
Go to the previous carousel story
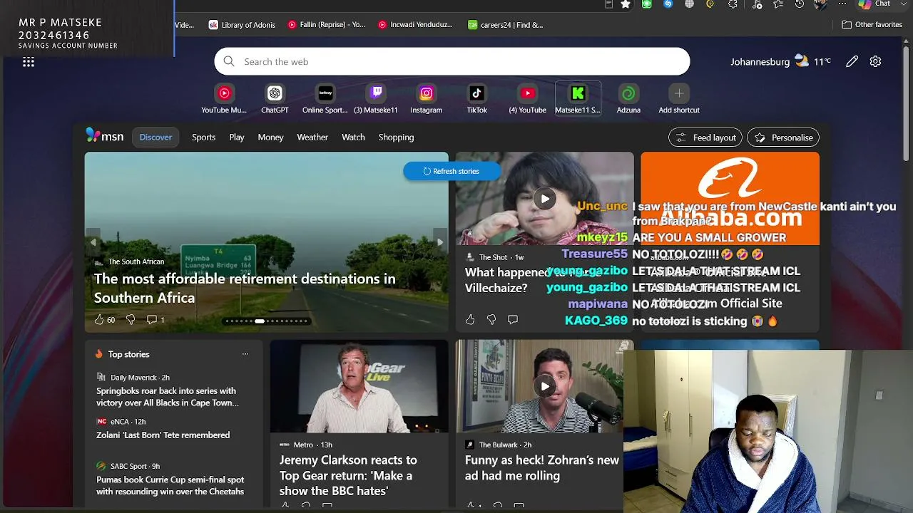pos(93,242)
